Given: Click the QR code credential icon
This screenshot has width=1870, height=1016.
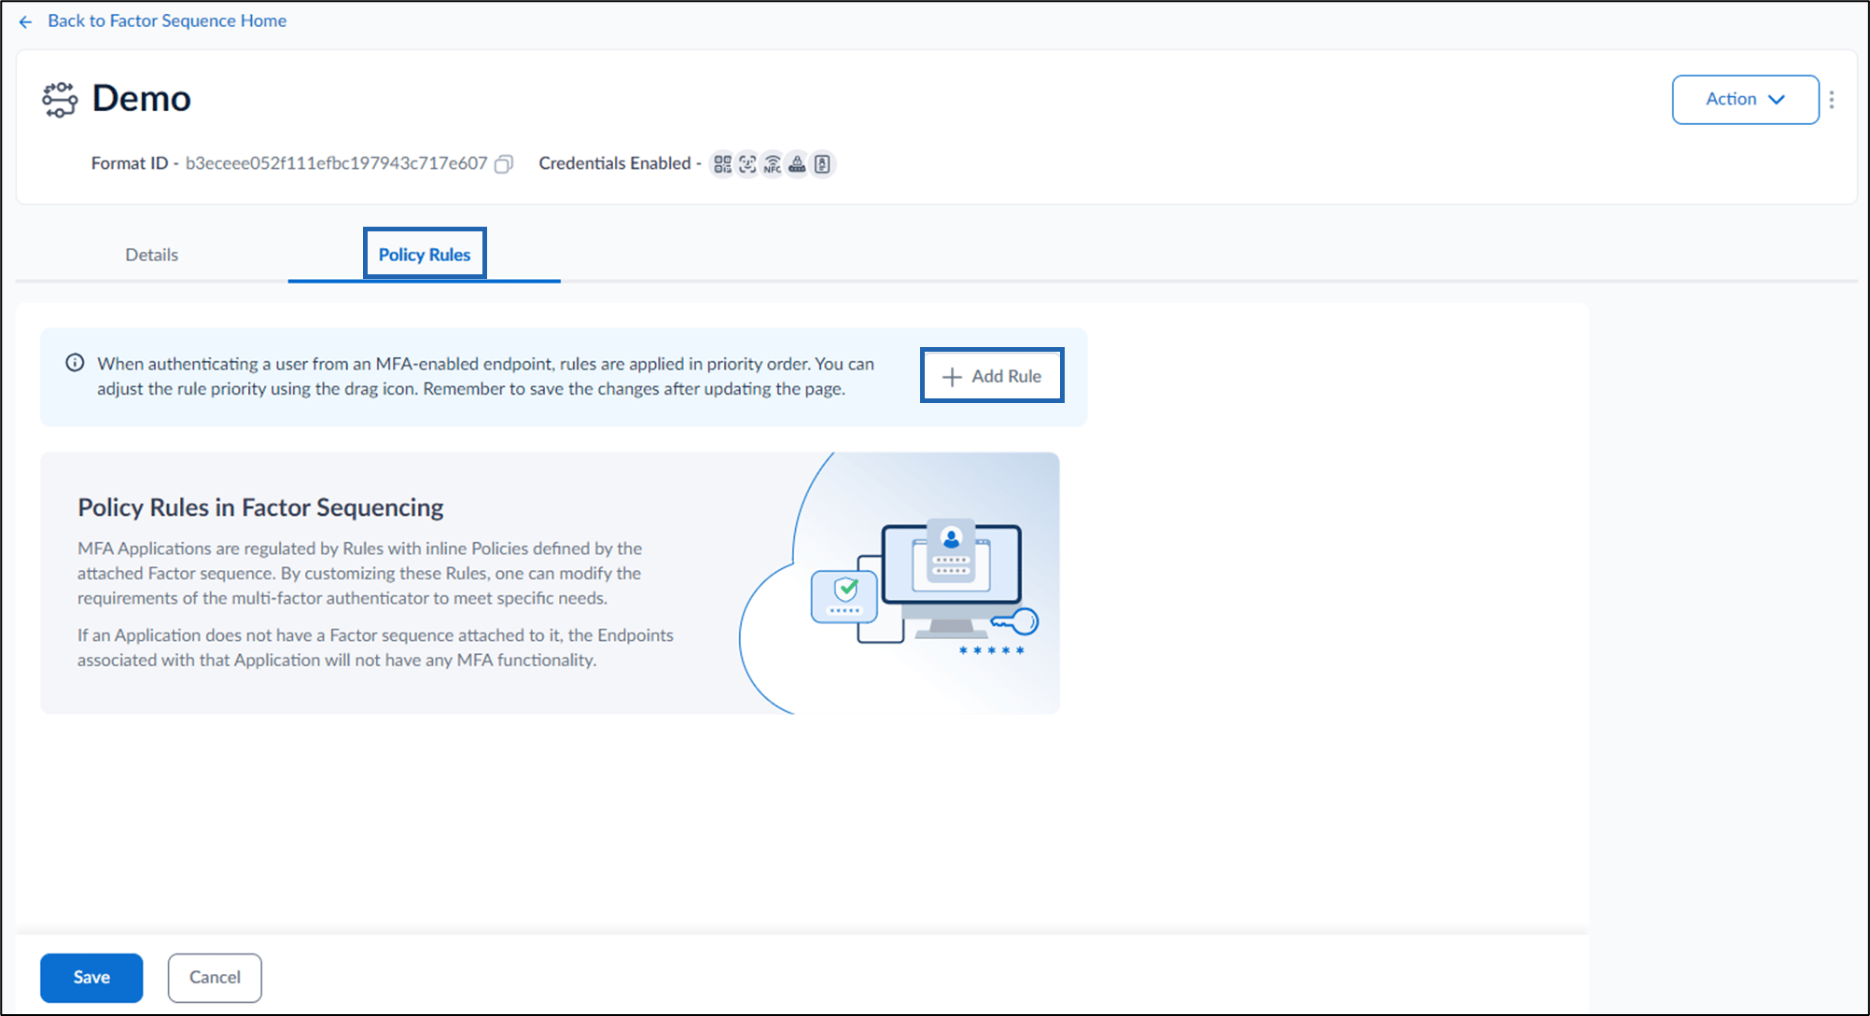Looking at the screenshot, I should point(722,164).
